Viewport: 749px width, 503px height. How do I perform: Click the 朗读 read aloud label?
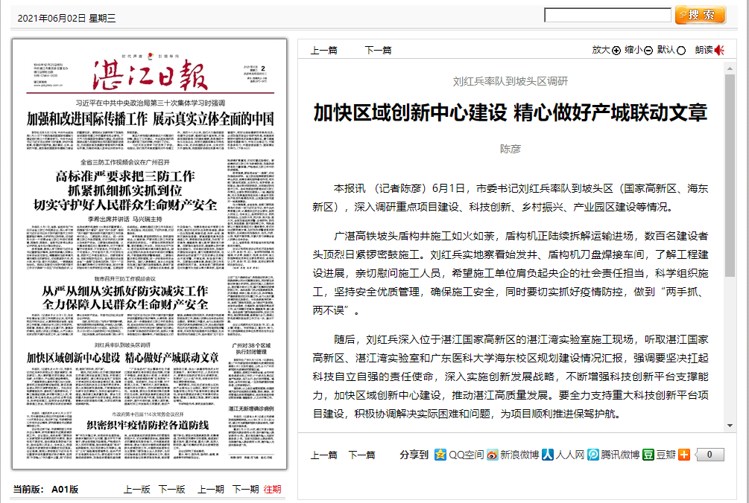(x=704, y=50)
